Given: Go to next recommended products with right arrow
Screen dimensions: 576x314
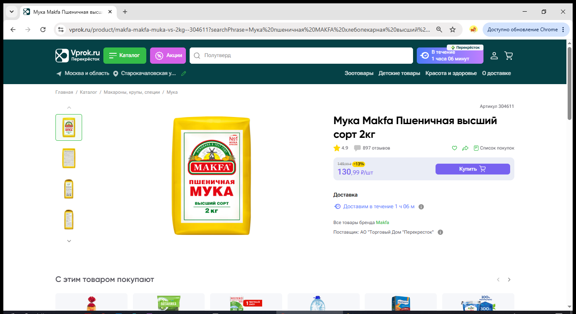Looking at the screenshot, I should pos(509,280).
